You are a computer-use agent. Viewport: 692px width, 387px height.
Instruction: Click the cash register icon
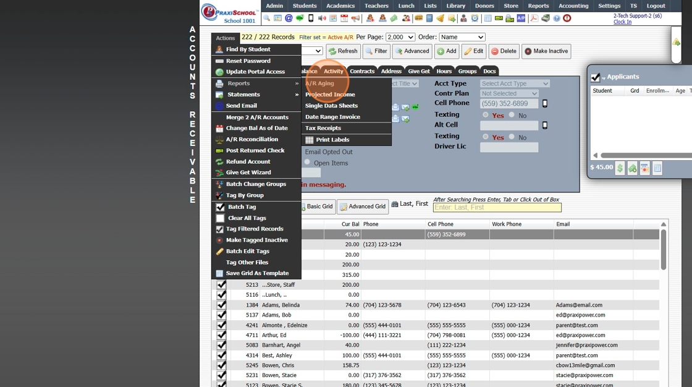point(546,18)
